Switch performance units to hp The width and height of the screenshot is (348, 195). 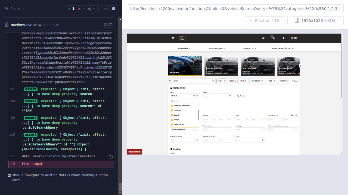click(x=296, y=115)
